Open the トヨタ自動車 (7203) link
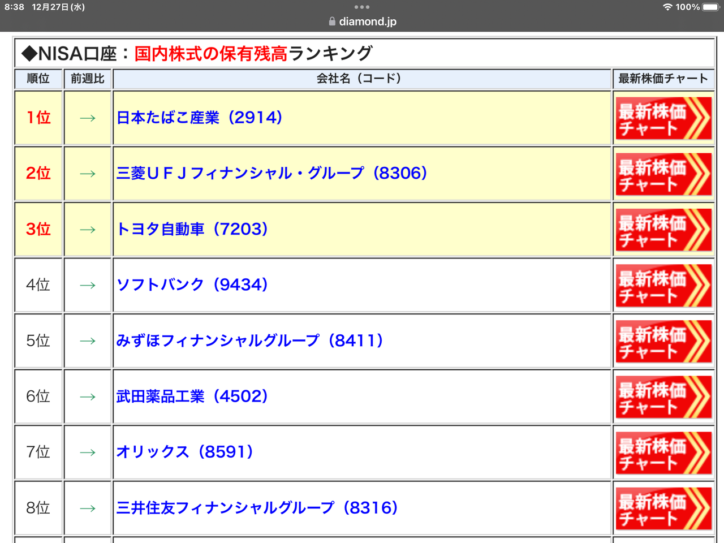Screen dimensions: 724x543 [x=192, y=230]
